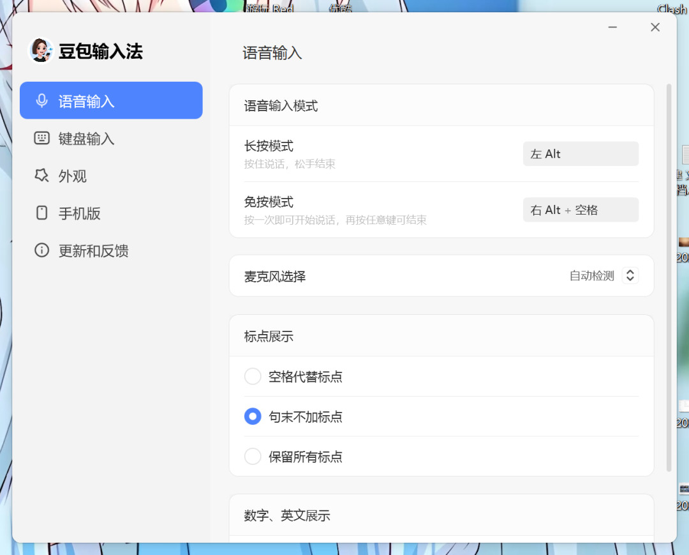Select the 保留所有标点 radio option
This screenshot has height=555, width=689.
coord(253,457)
